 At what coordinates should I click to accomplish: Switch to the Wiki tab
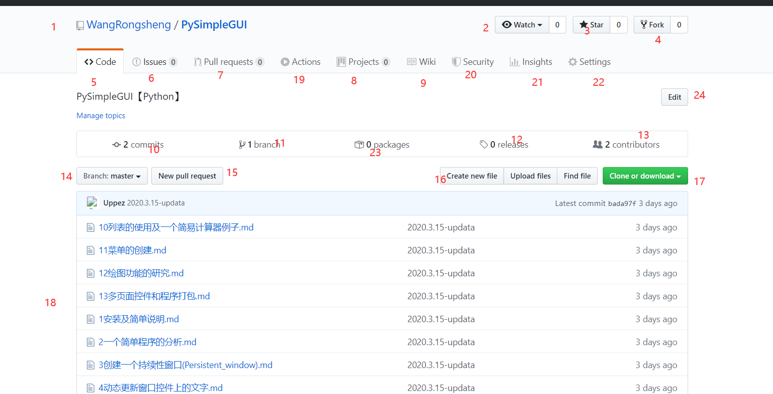point(421,62)
